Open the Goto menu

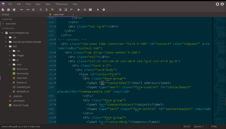tap(38, 4)
